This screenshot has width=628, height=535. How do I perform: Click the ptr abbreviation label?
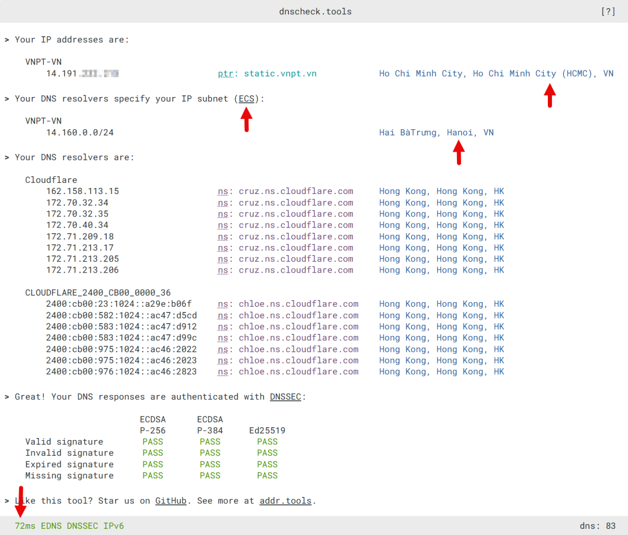[225, 74]
